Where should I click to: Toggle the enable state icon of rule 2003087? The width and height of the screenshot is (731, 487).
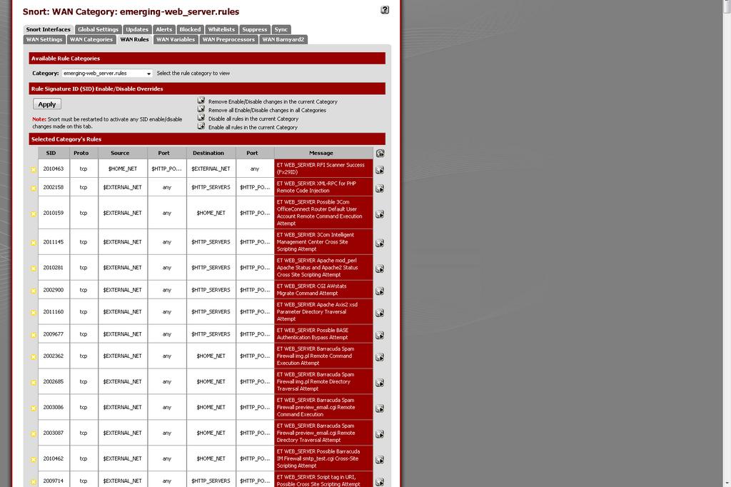(34, 434)
